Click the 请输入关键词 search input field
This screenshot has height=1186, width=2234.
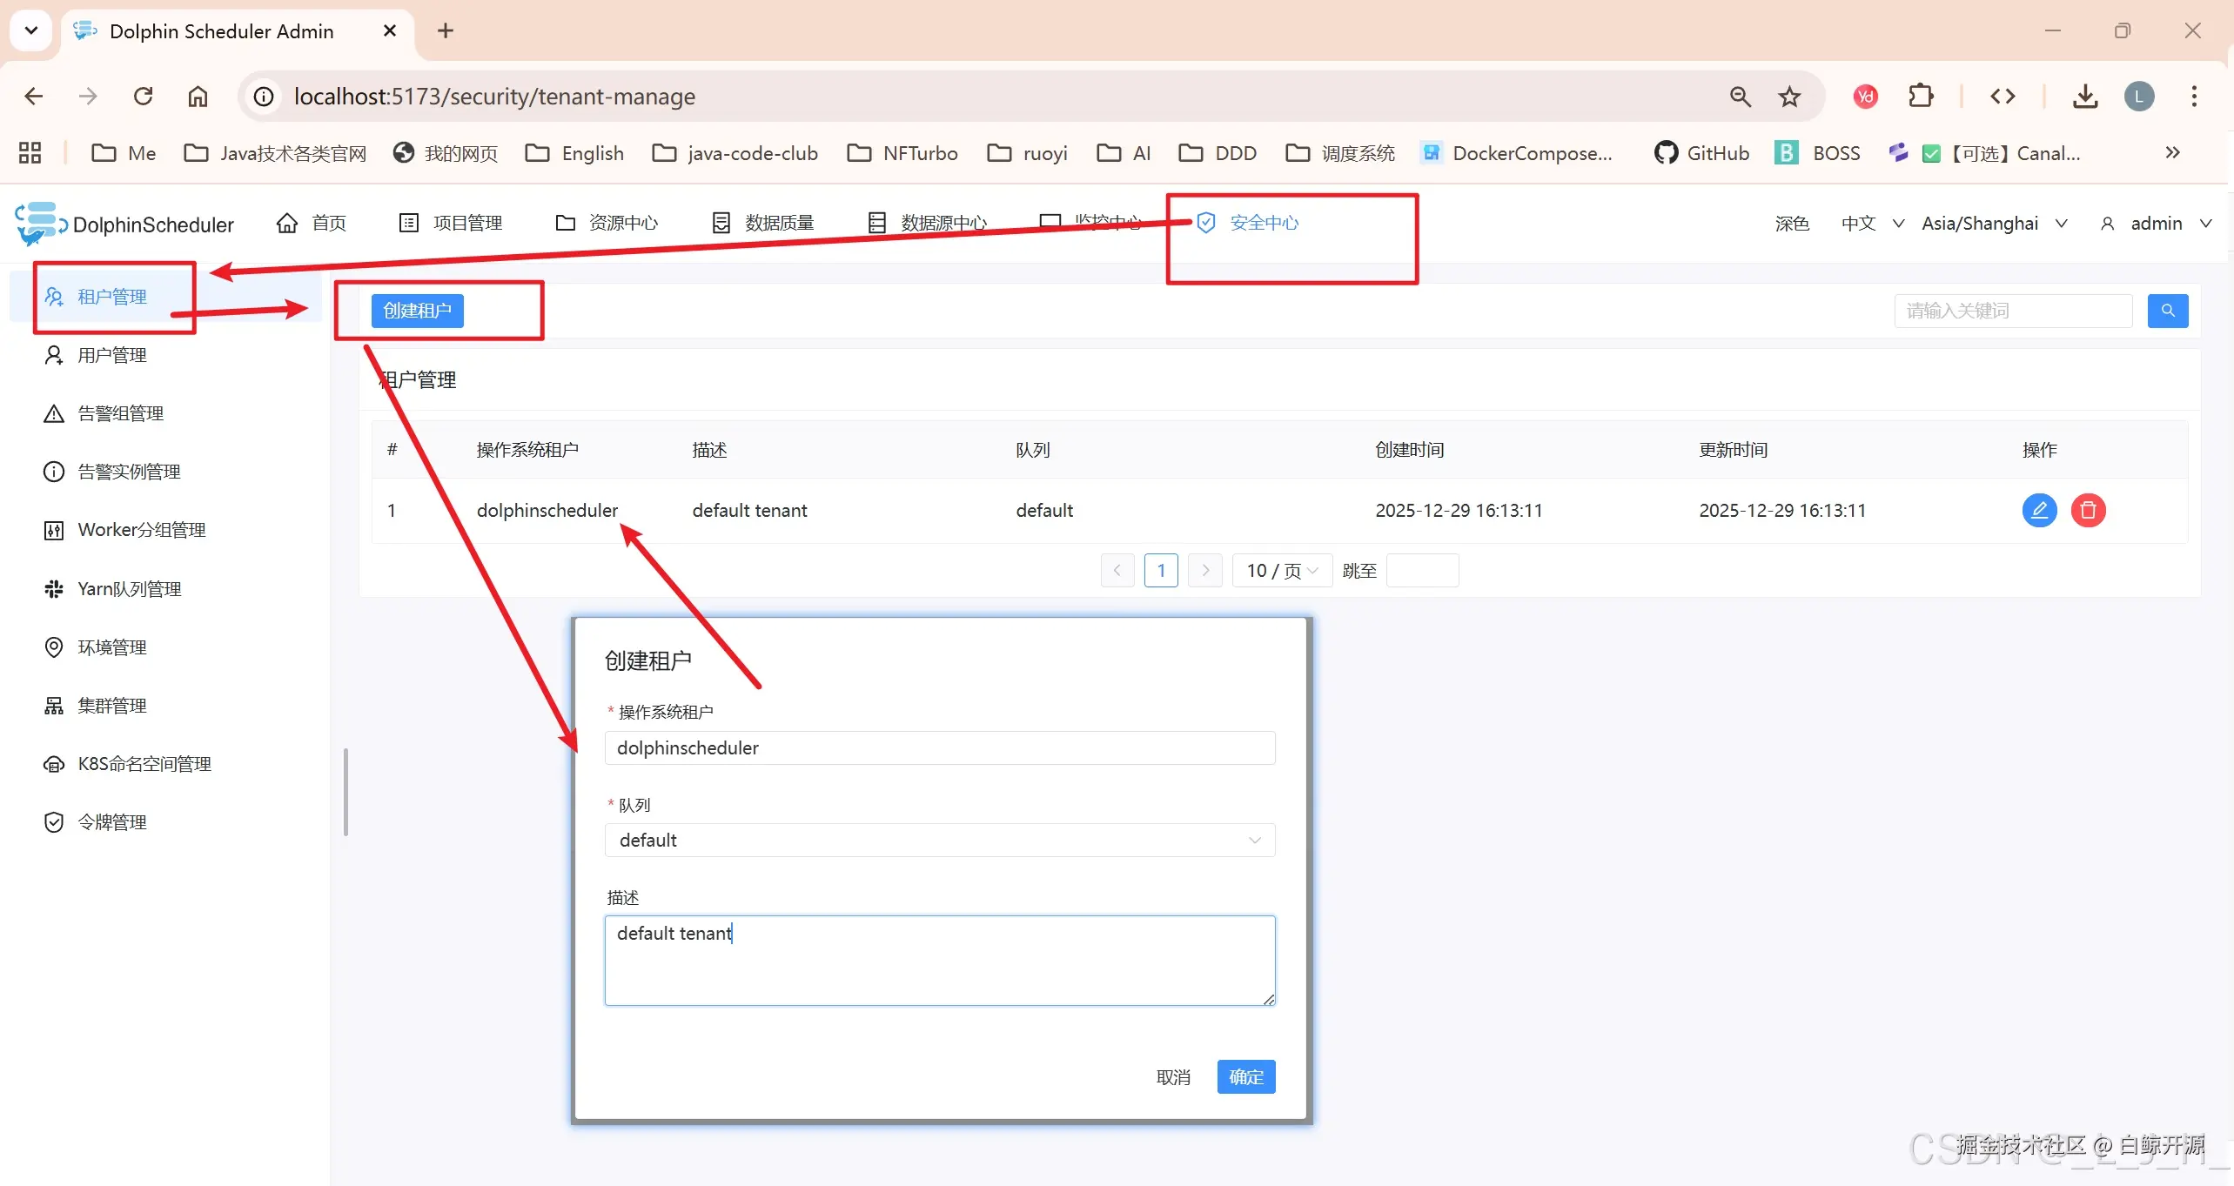coord(2012,311)
